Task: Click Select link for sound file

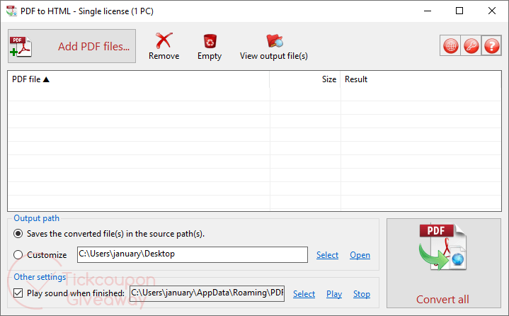Action: (x=304, y=294)
